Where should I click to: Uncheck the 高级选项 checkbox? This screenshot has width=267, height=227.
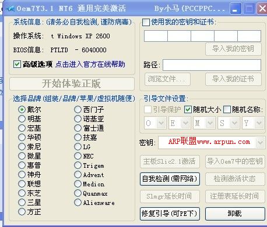tap(17, 64)
